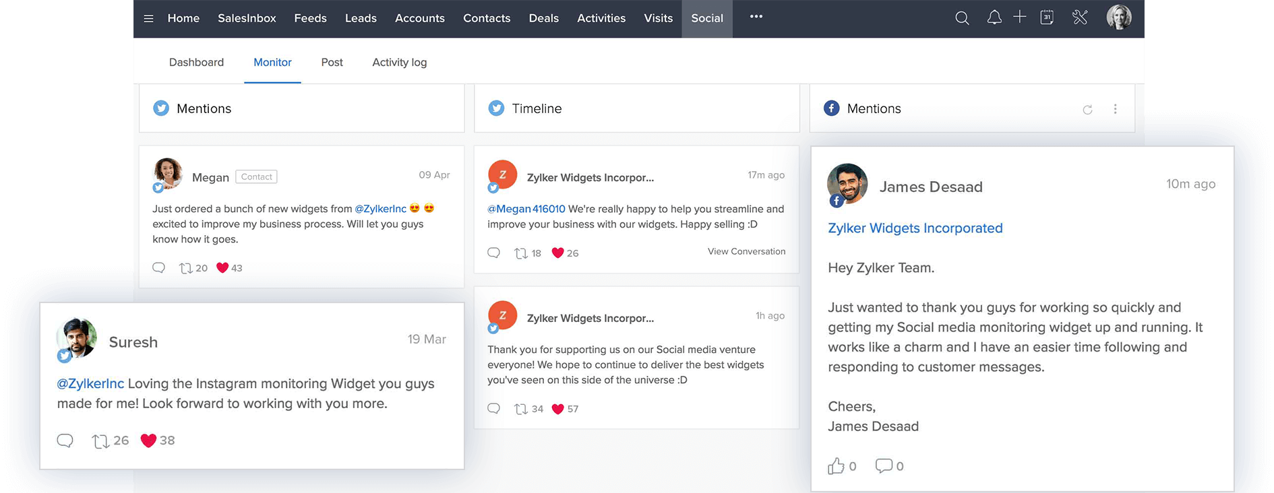
Task: Refresh the Facebook Mentions column
Action: 1087,109
